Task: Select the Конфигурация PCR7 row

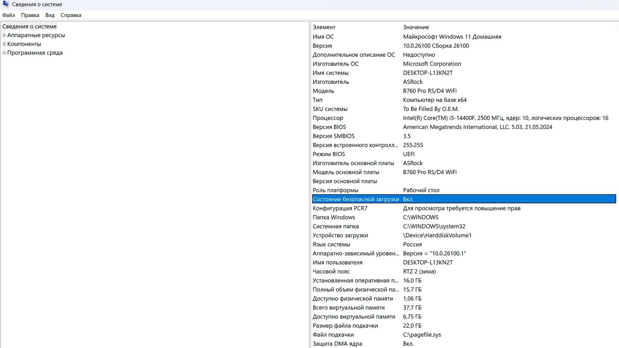Action: click(355, 208)
